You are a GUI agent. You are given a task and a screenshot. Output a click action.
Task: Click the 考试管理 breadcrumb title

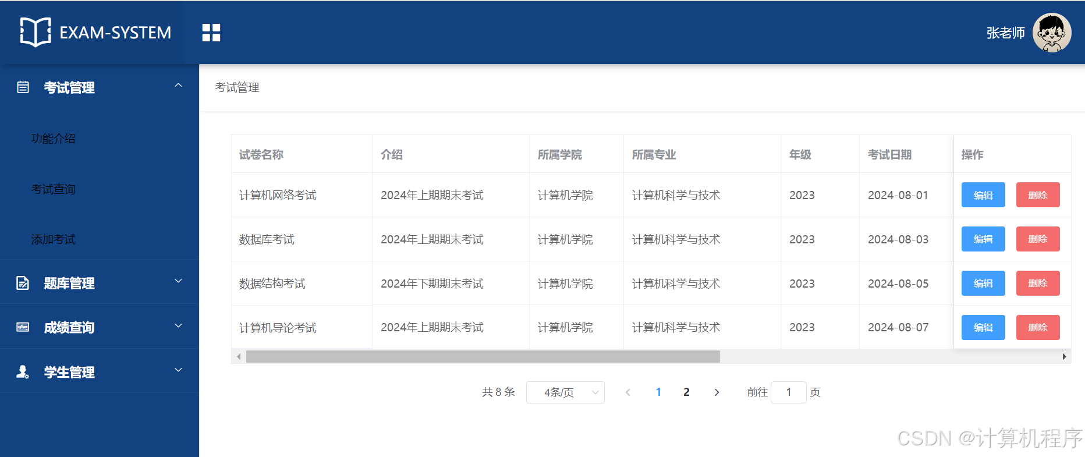(237, 87)
